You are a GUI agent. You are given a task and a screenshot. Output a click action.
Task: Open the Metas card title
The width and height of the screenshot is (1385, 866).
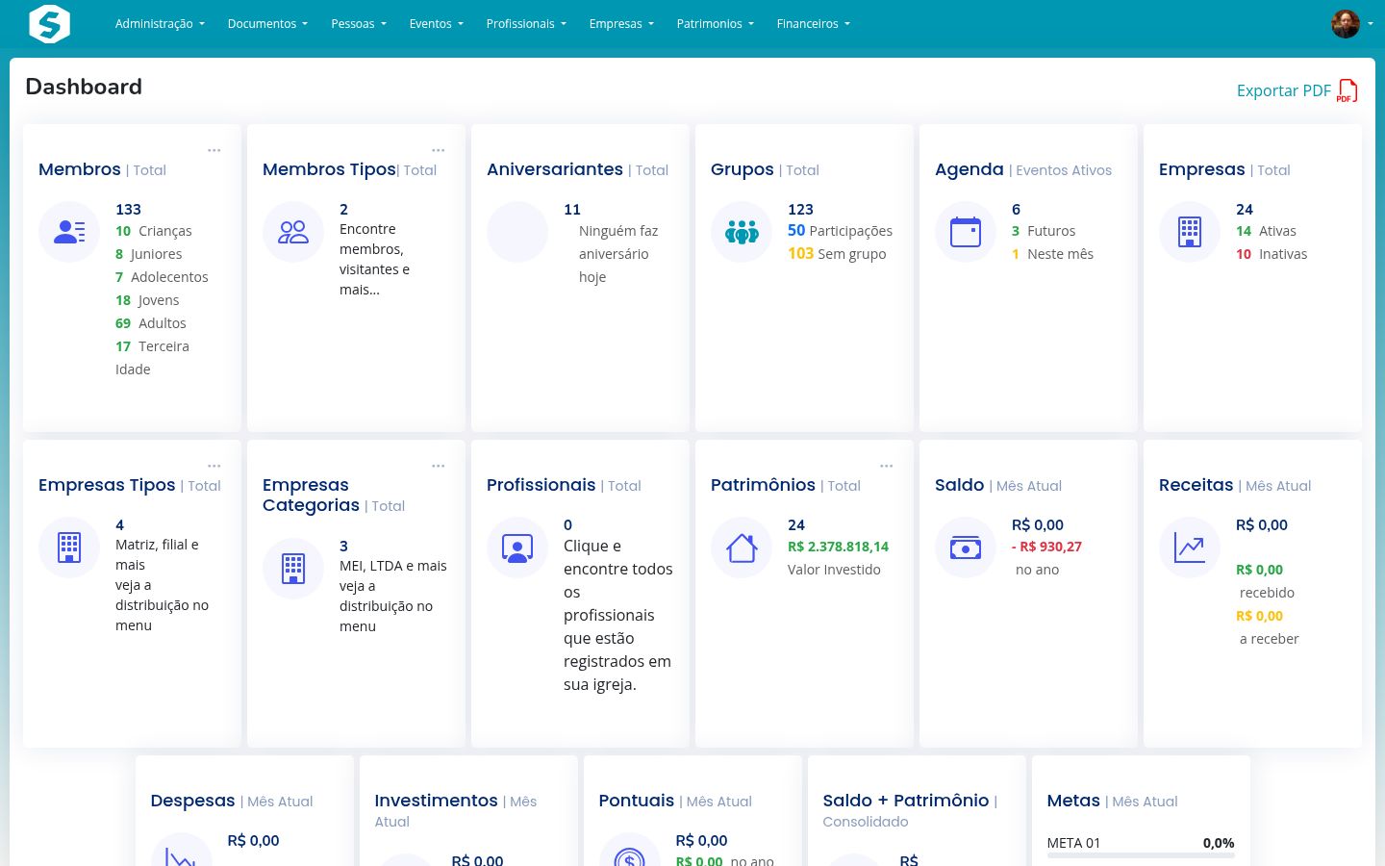[x=1073, y=801]
